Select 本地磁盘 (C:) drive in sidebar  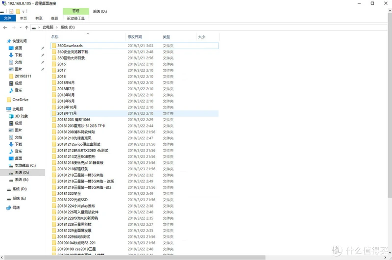(x=24, y=165)
